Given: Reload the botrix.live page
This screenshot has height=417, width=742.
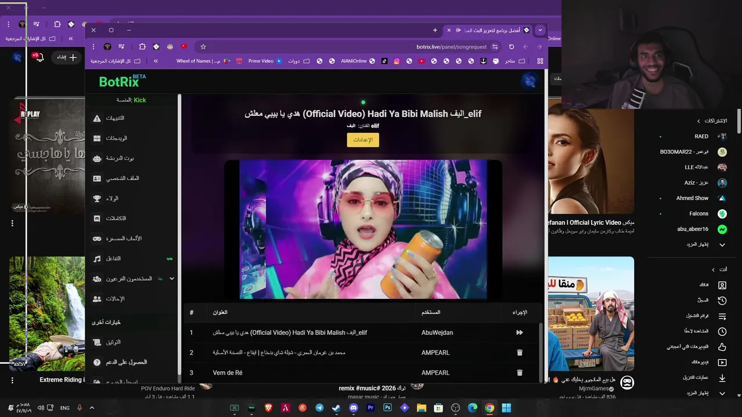Looking at the screenshot, I should [x=511, y=47].
